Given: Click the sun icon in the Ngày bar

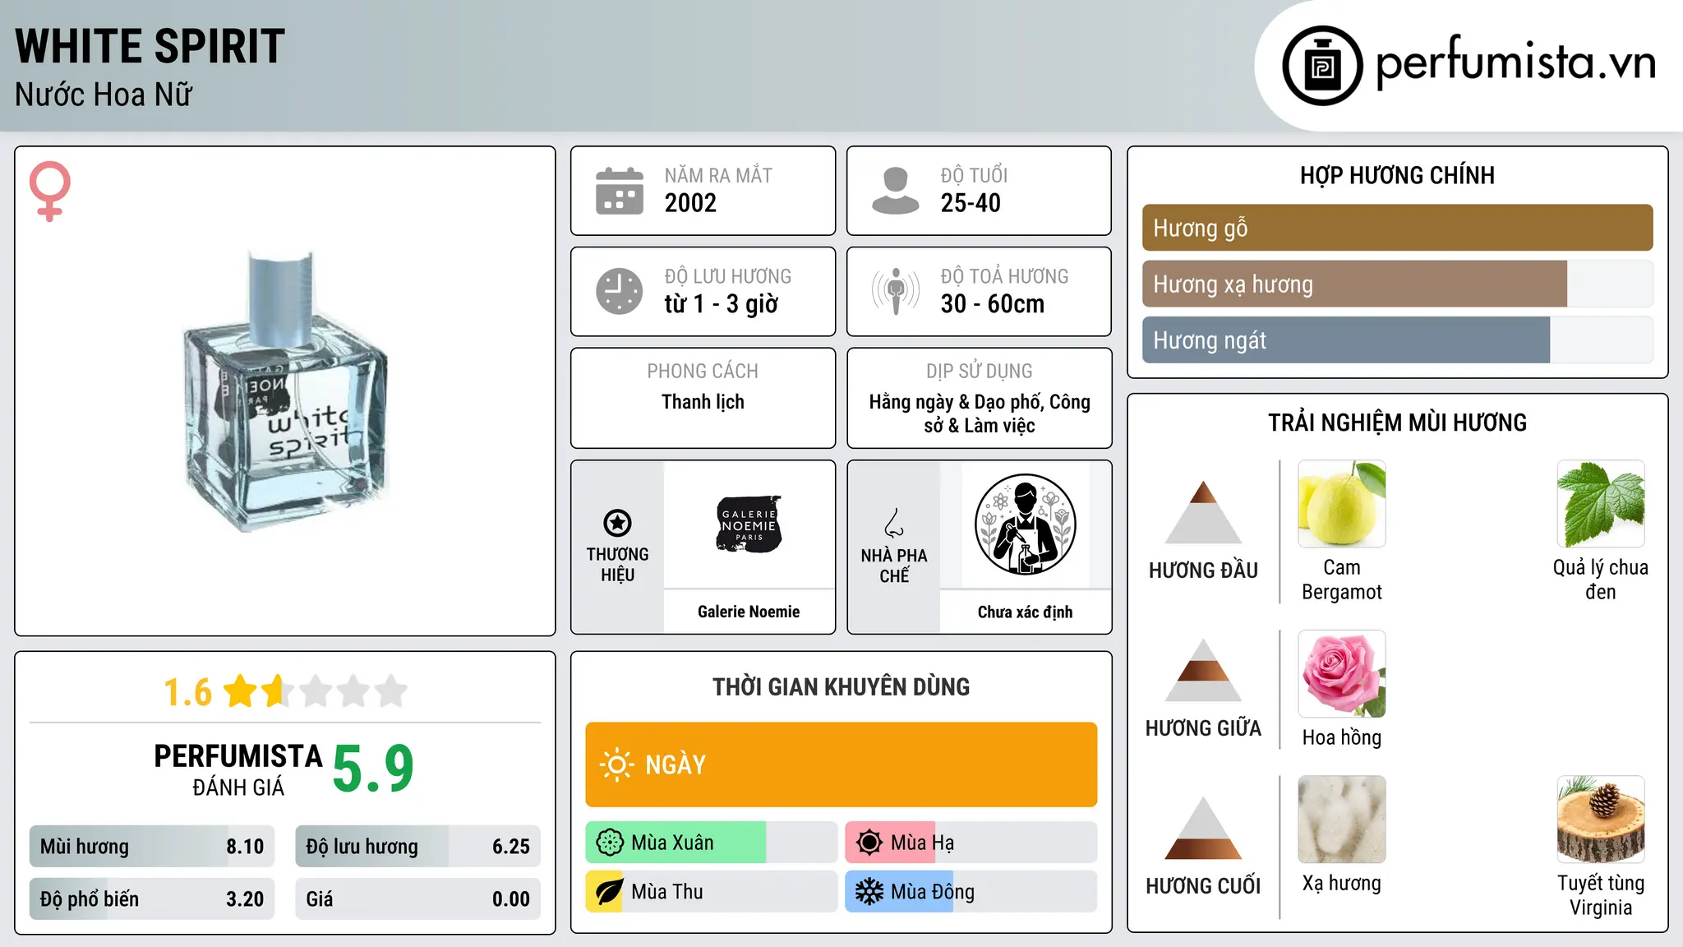Looking at the screenshot, I should coord(616,765).
